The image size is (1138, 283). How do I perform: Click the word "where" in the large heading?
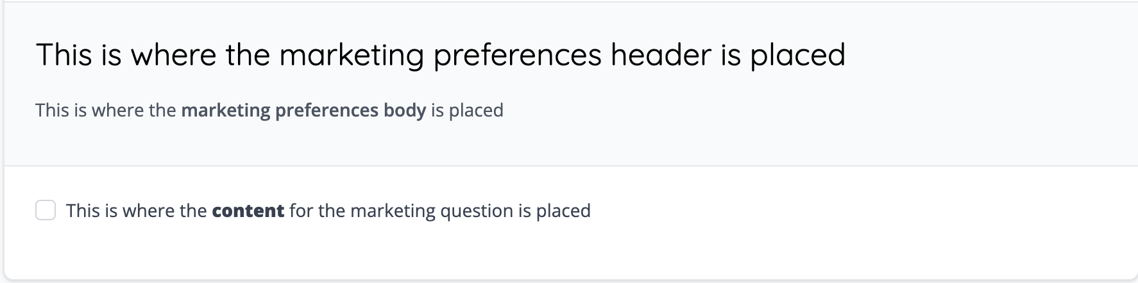point(173,54)
